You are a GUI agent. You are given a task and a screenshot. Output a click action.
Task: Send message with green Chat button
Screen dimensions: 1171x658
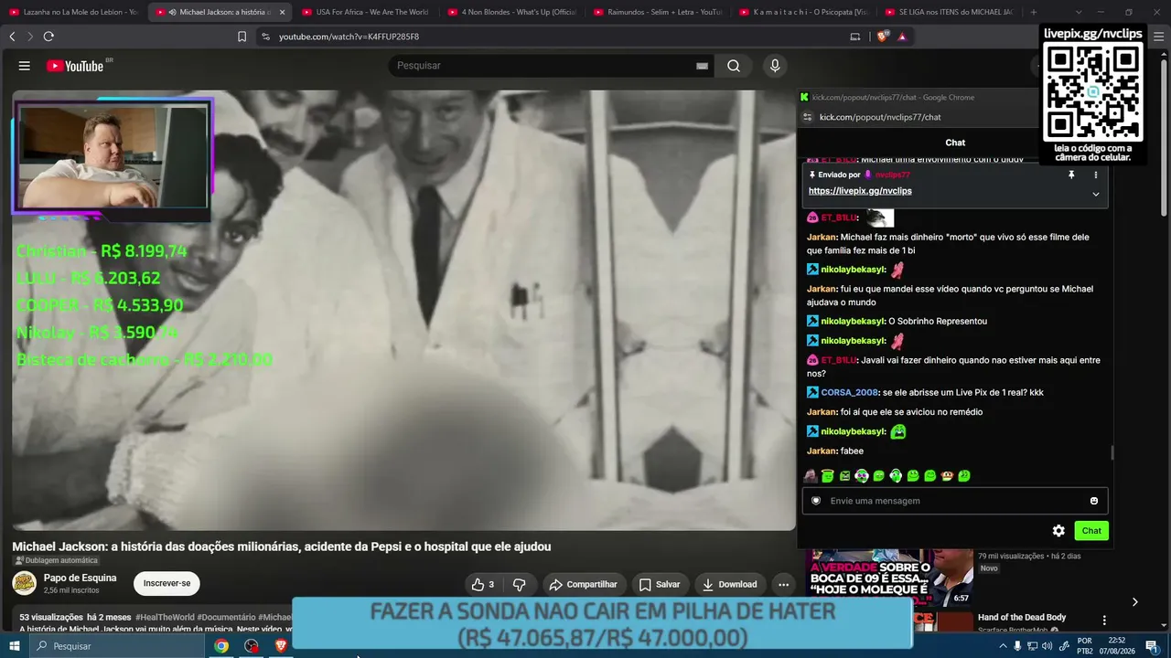click(1091, 531)
